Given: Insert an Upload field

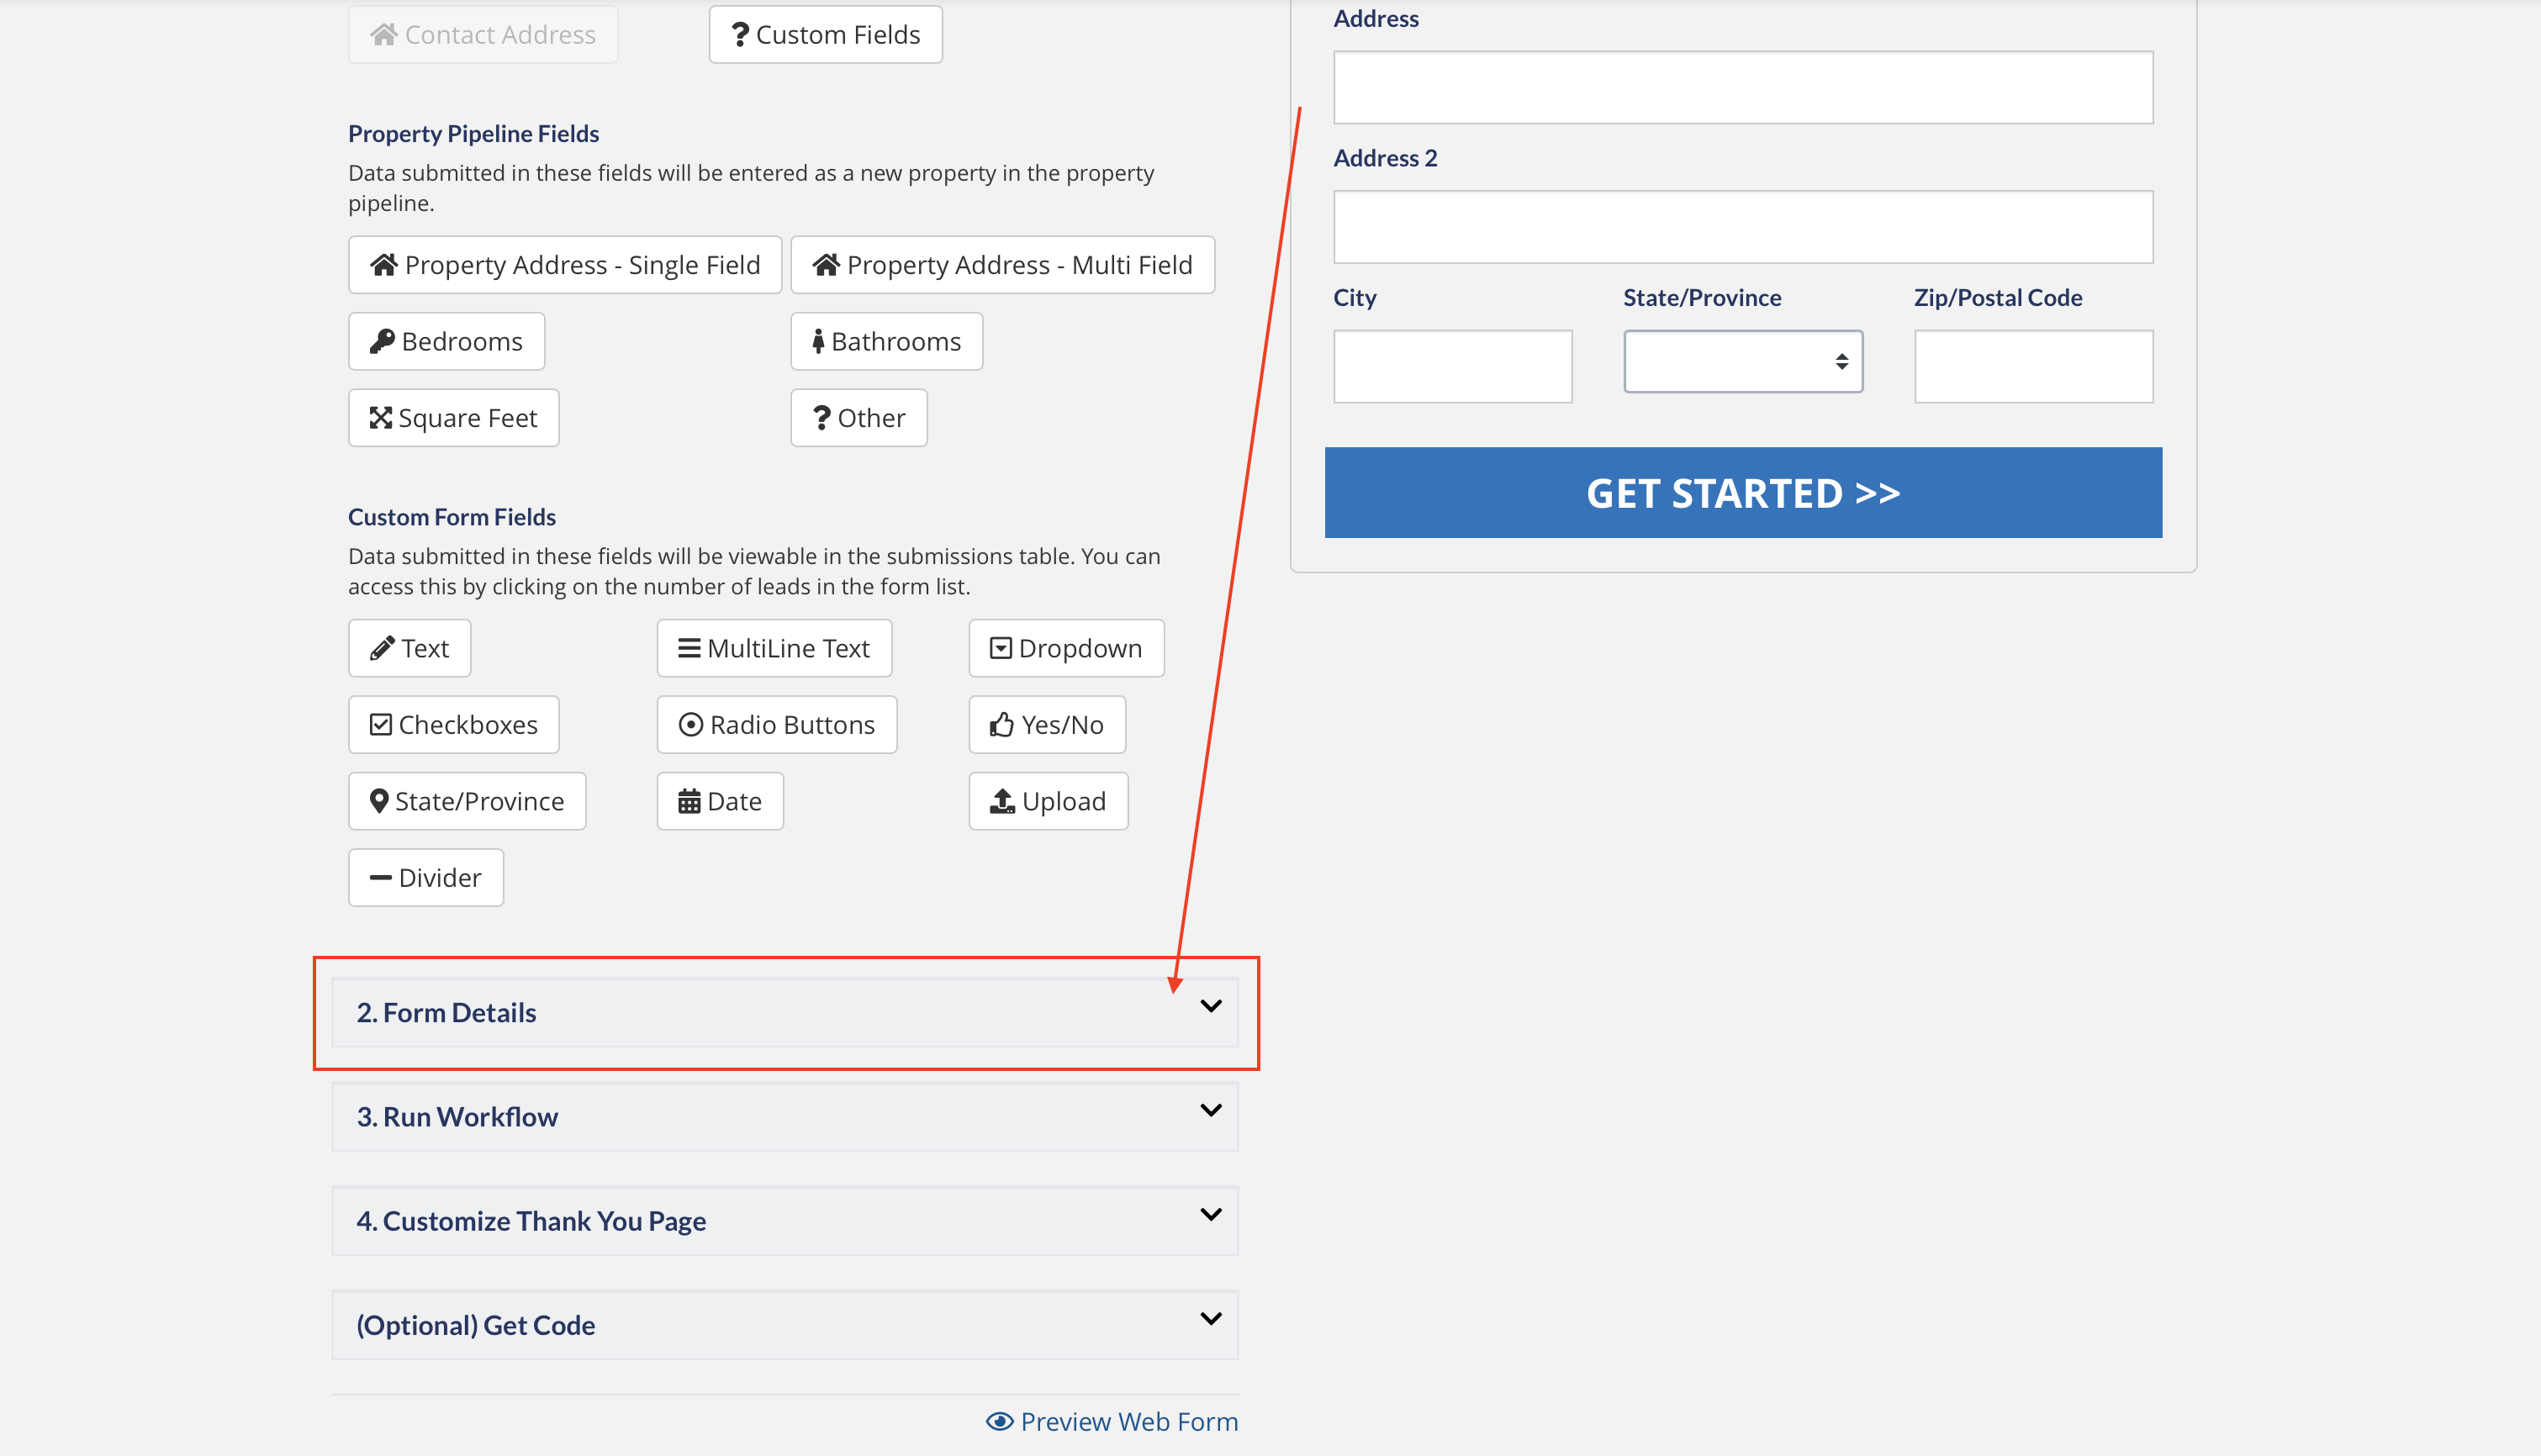Looking at the screenshot, I should (x=1049, y=801).
